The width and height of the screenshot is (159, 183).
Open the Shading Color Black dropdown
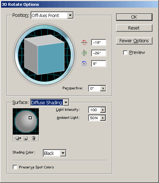[x=63, y=153]
